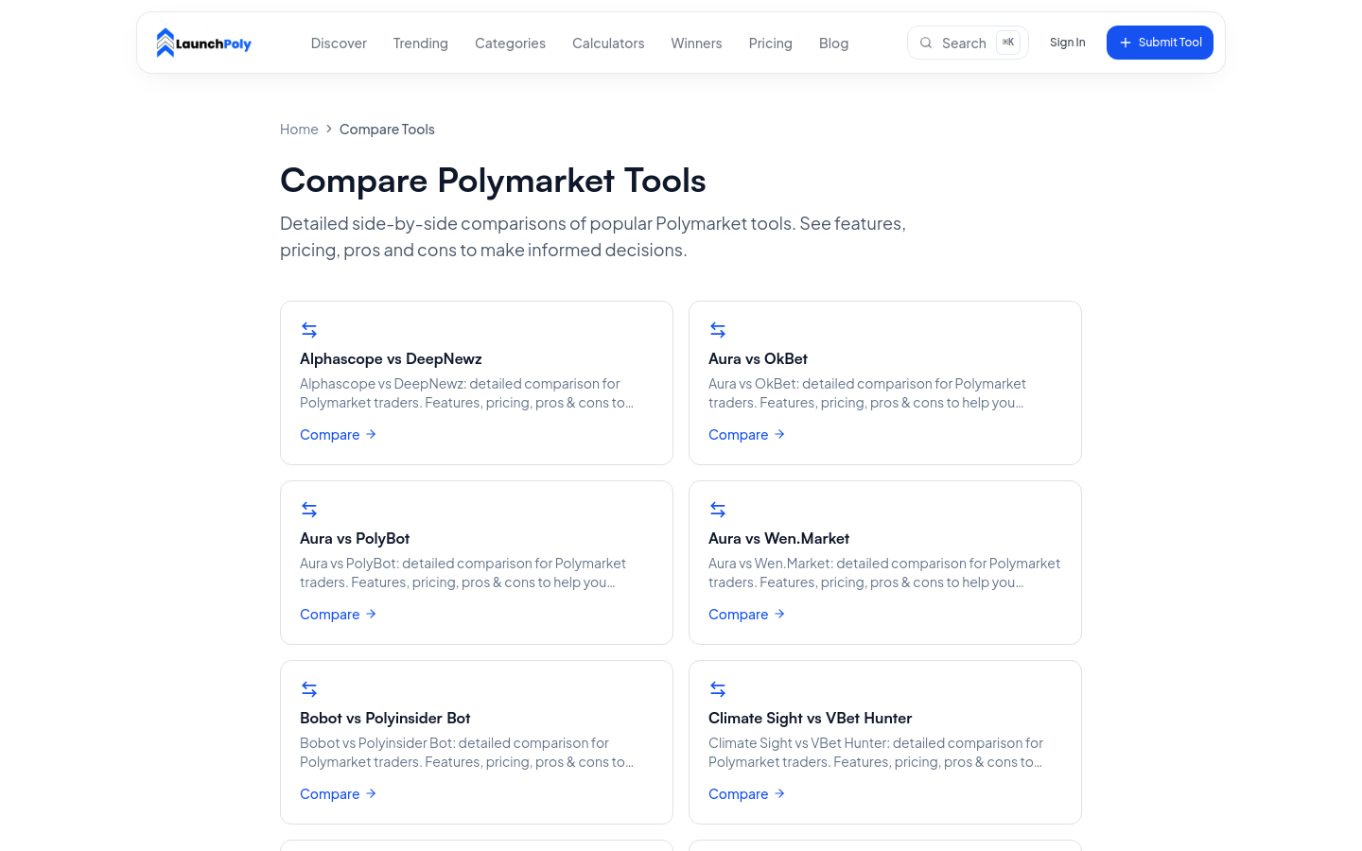This screenshot has width=1362, height=851.
Task: Click the swap arrows icon on Aura vs PolyBot card
Action: [309, 510]
